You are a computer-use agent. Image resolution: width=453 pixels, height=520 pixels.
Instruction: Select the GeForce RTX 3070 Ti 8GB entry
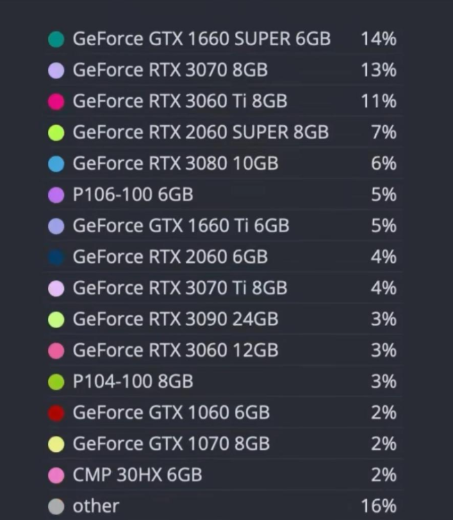point(180,288)
